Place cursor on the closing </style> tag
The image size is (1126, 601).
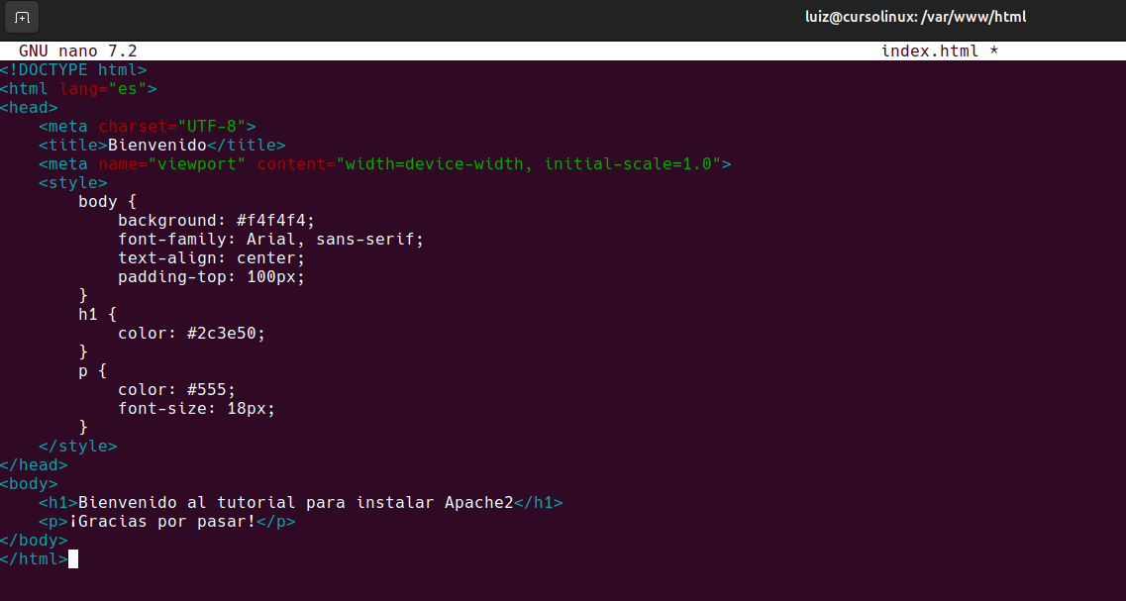77,447
